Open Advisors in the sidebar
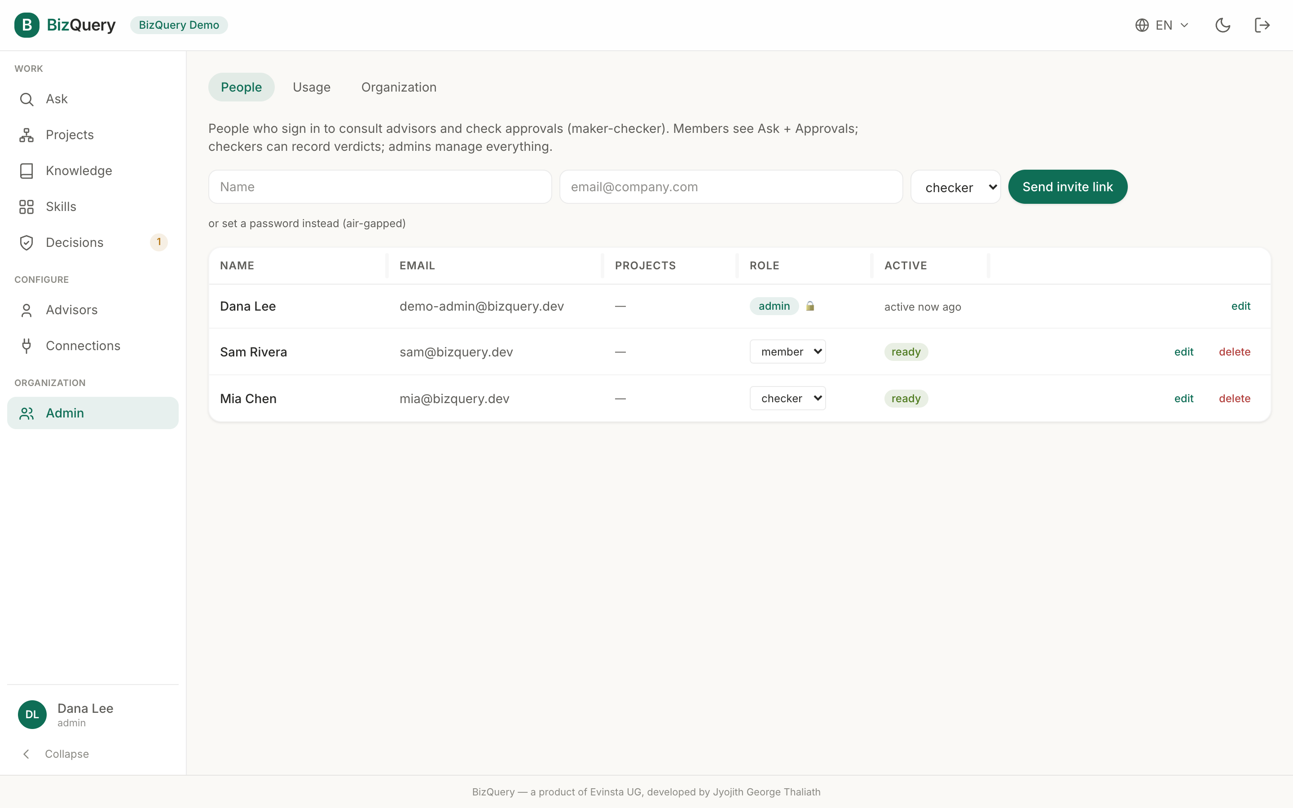Image resolution: width=1293 pixels, height=808 pixels. pos(92,311)
